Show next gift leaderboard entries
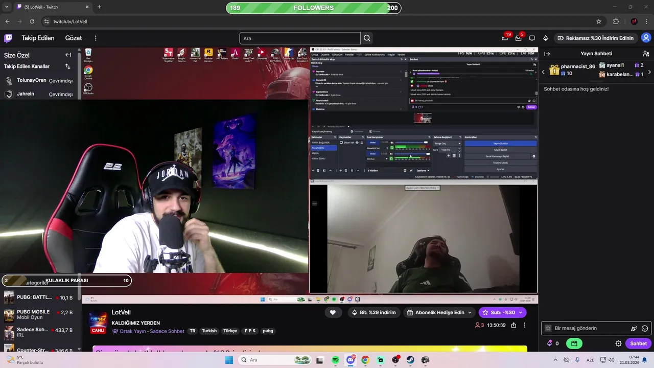The image size is (654, 368). pos(649,72)
